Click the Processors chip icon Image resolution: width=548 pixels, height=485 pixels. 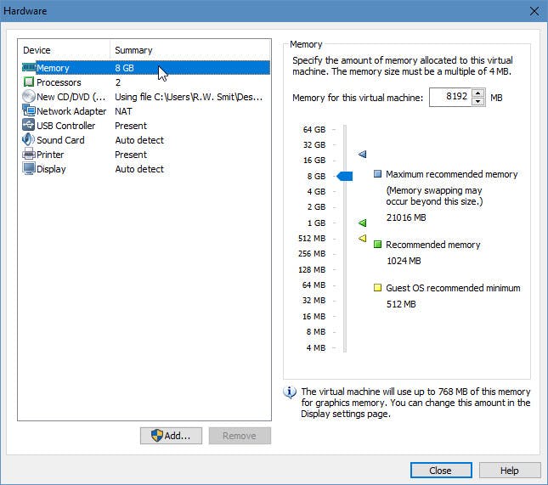coord(29,82)
